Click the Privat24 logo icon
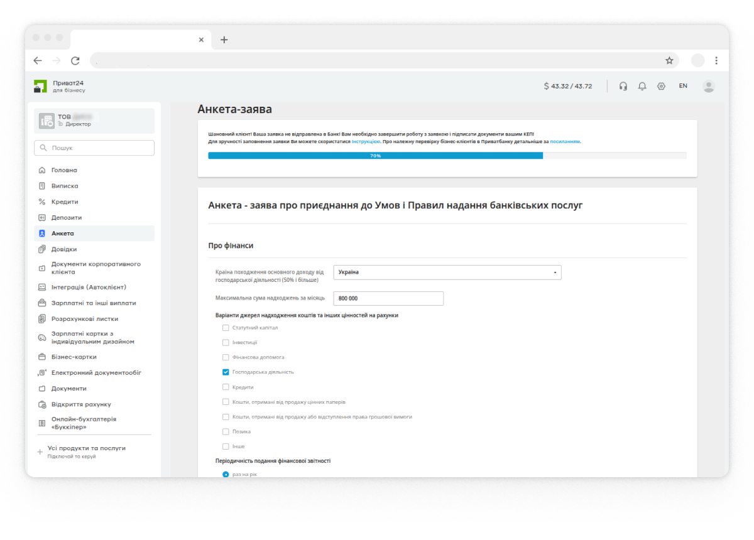The height and width of the screenshot is (540, 754). click(x=41, y=87)
